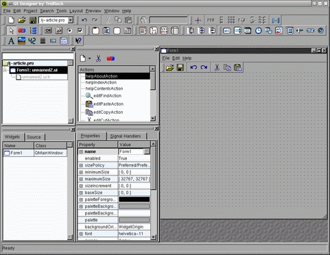
Task: Select the LCD number widget tool
Action: point(32,41)
